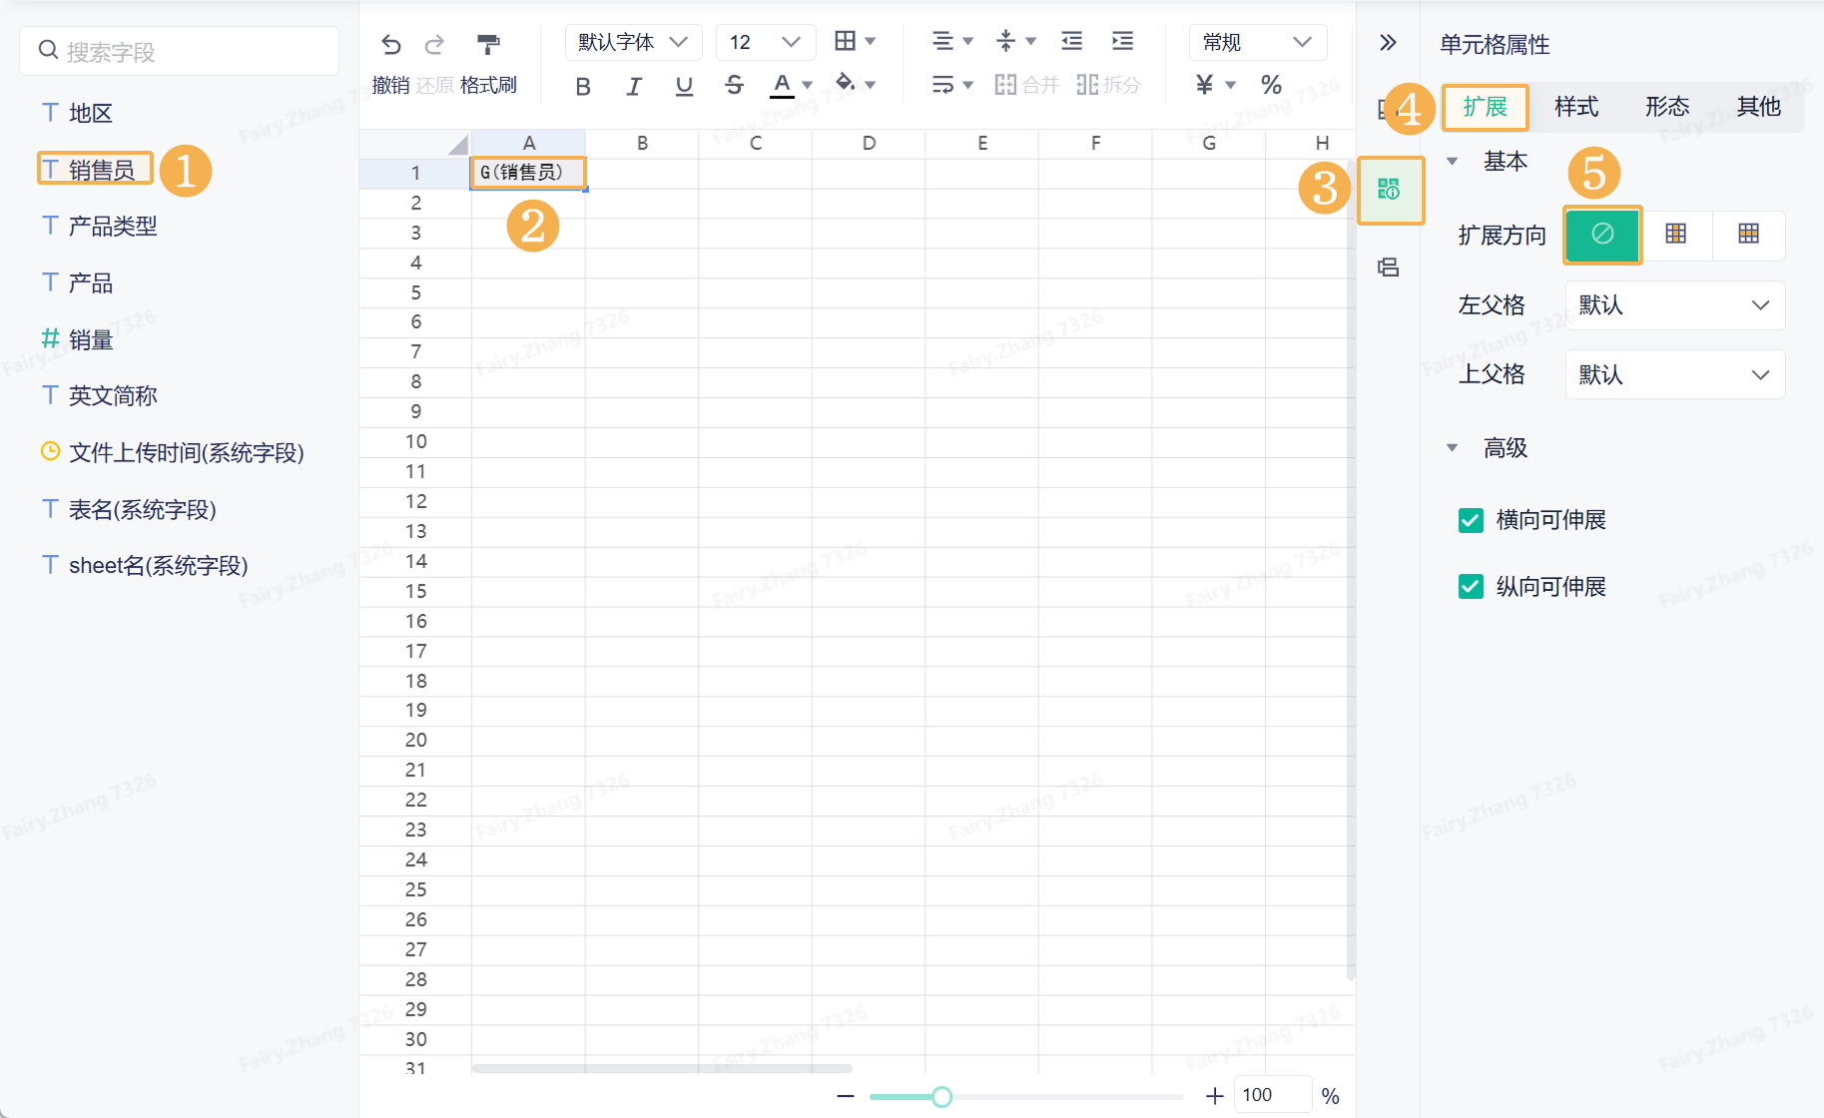
Task: Collapse the 高级 section
Action: (x=1453, y=448)
